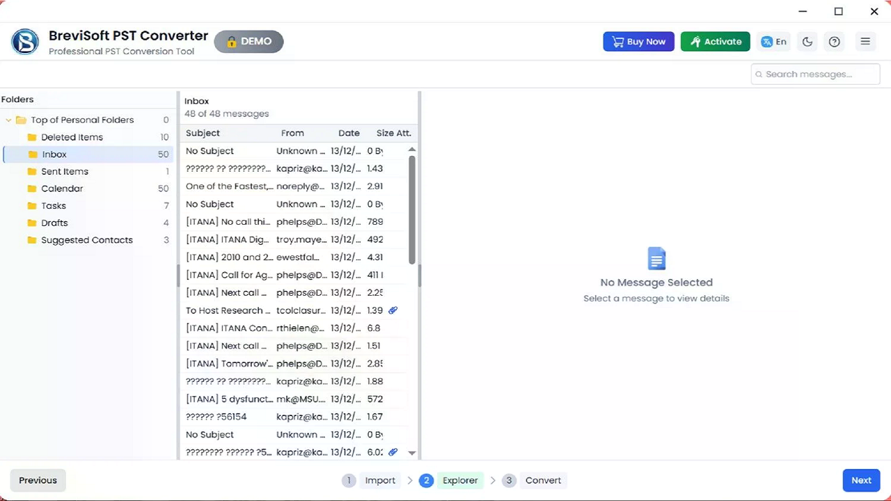Click sender troy.maye... in list
Viewport: 891px width, 501px height.
(301, 239)
